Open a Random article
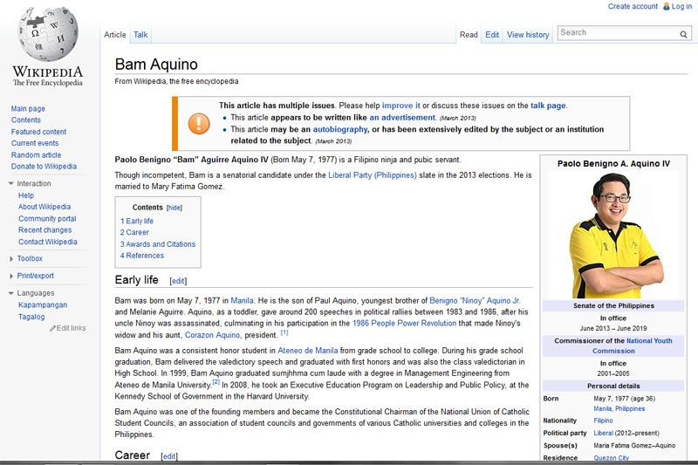Viewport: 698px width, 465px height. point(36,154)
